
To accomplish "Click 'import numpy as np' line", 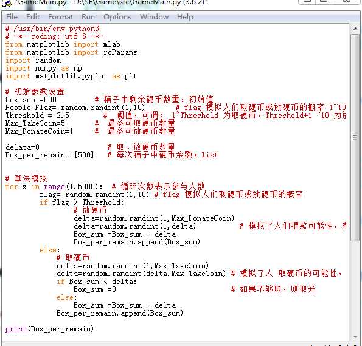I will pyautogui.click(x=44, y=68).
